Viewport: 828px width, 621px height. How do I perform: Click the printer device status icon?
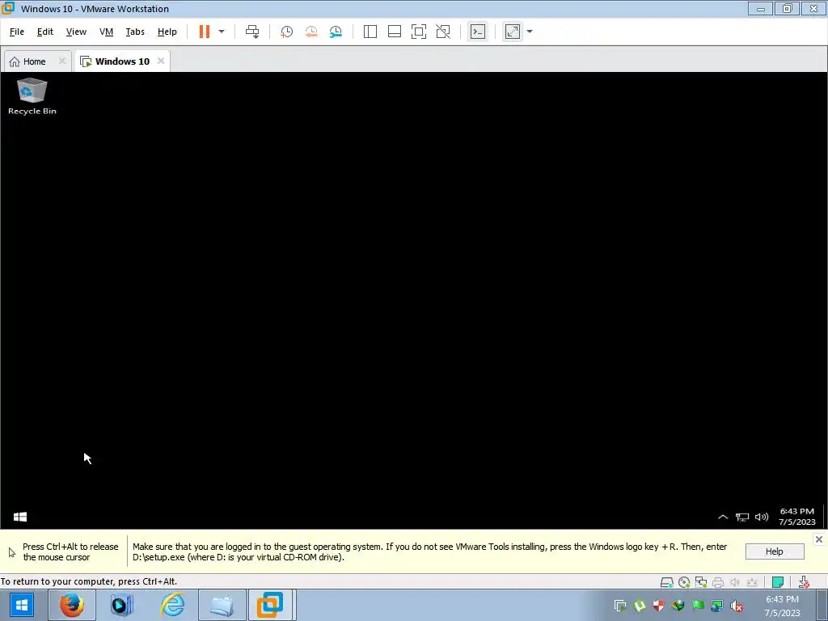point(718,582)
